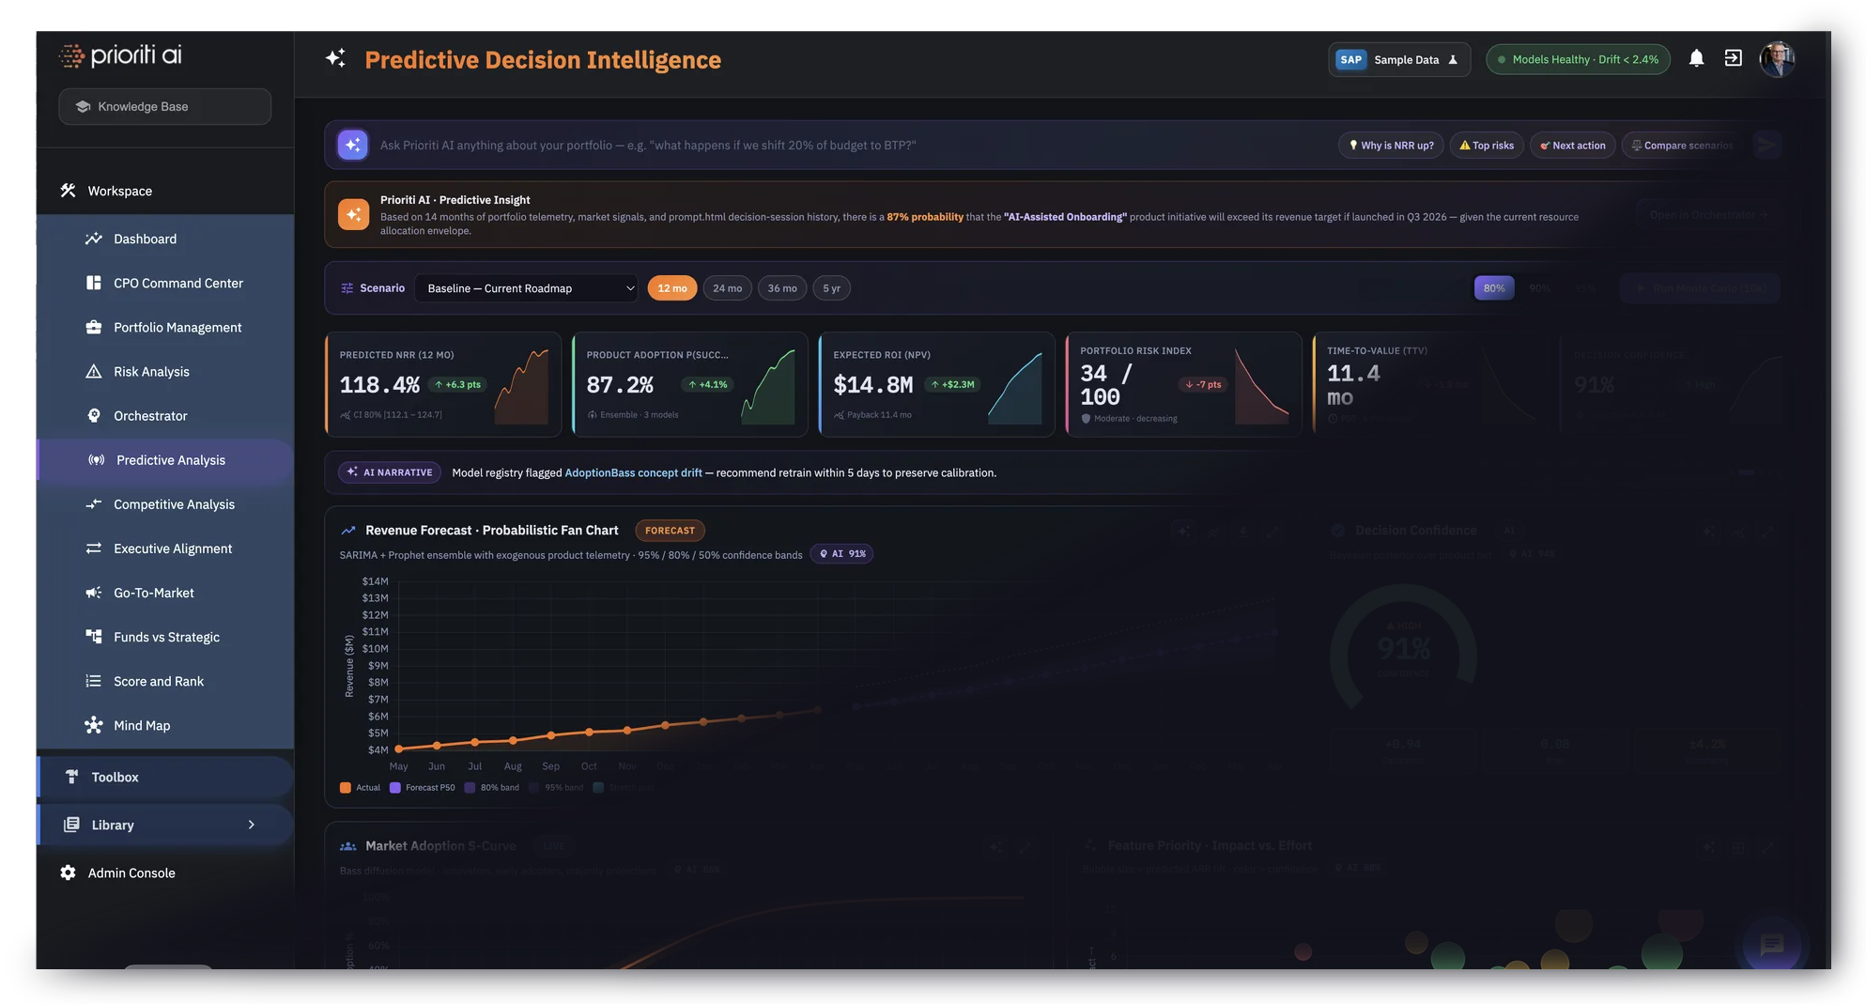1866x1004 pixels.
Task: Select the 80% confidence level
Action: (x=1493, y=288)
